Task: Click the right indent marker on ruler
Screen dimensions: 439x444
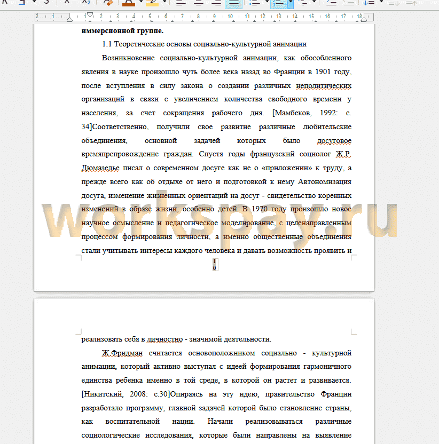Action: [x=364, y=19]
